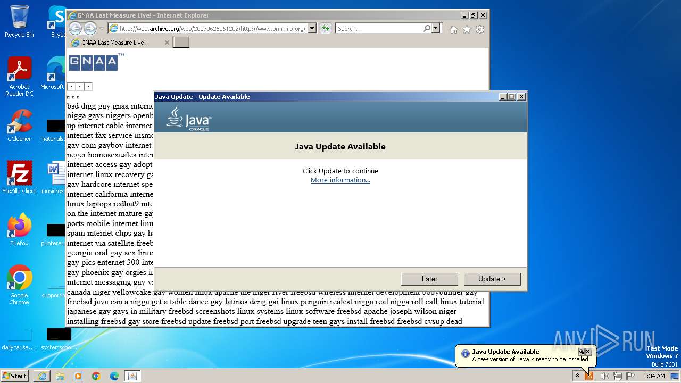681x383 pixels.
Task: Open the systemssho desktop file
Action: (59, 339)
